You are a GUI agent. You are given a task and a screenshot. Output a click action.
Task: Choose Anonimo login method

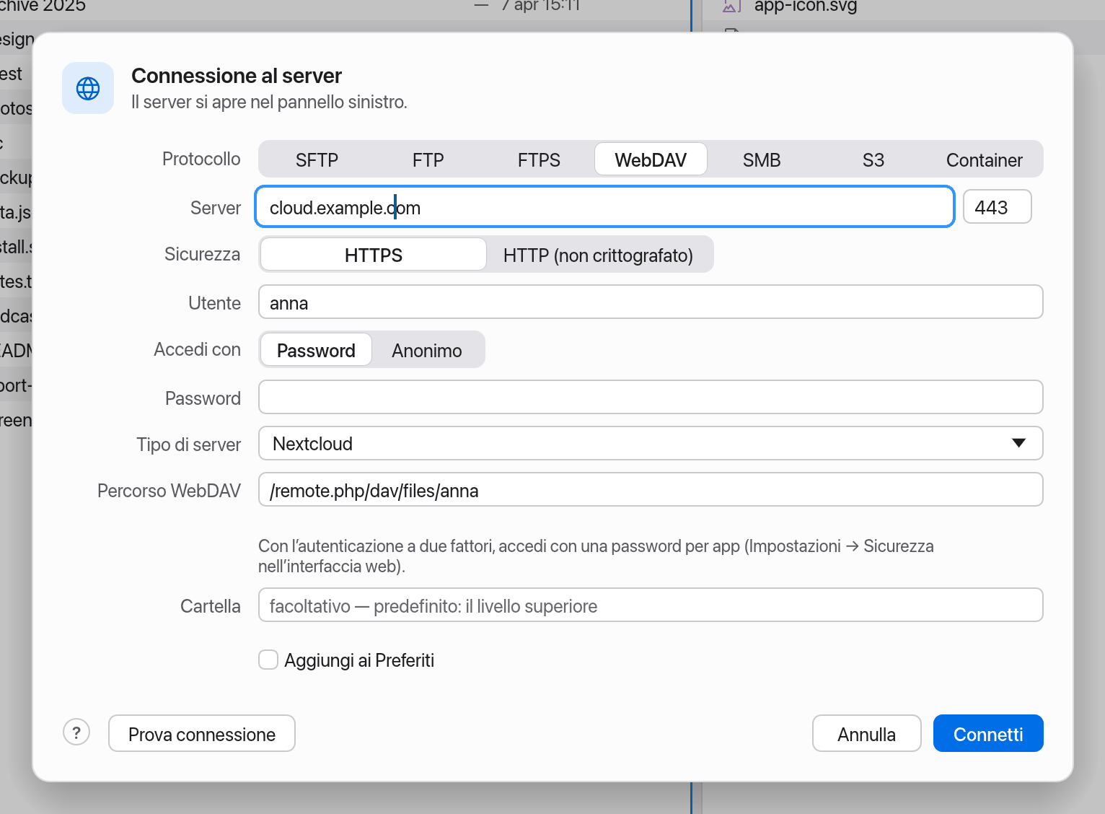pyautogui.click(x=427, y=350)
